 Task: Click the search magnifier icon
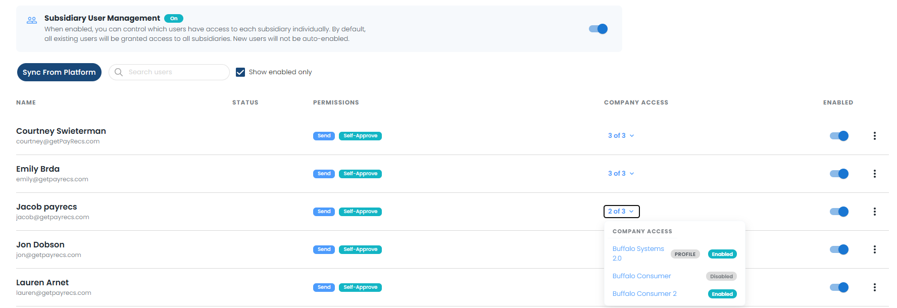click(x=119, y=72)
